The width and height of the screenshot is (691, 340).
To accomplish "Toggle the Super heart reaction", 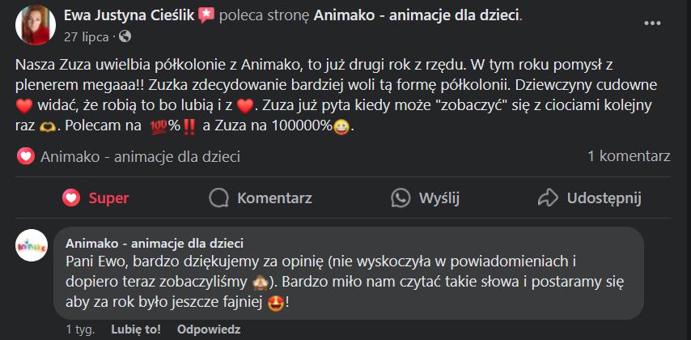I will [x=95, y=198].
